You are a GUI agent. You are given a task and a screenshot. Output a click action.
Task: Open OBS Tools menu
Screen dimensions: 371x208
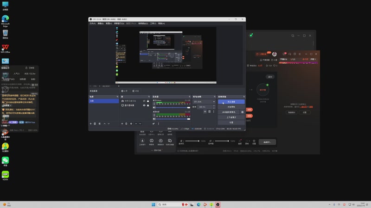click(153, 24)
